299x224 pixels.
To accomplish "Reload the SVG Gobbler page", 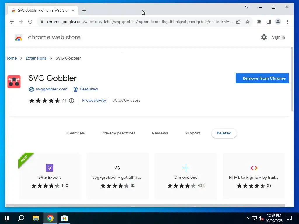I will click(30, 22).
